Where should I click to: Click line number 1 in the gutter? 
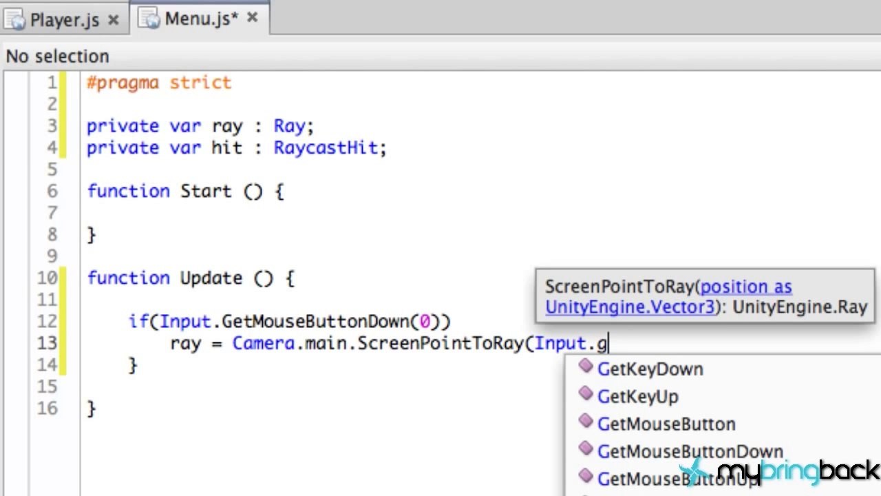tap(52, 83)
